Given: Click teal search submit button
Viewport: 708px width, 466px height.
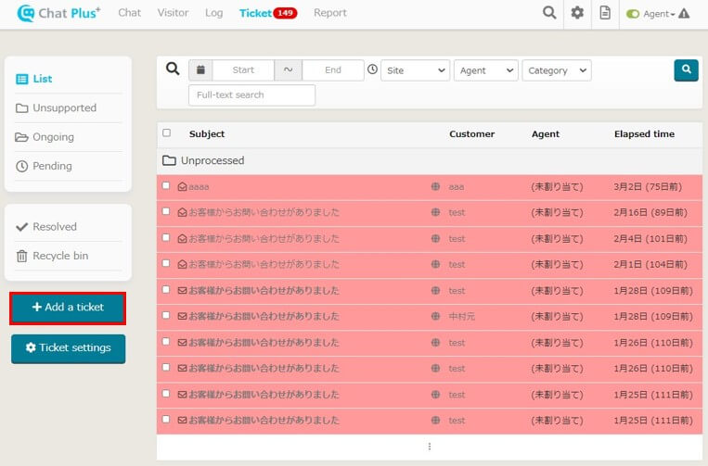Looking at the screenshot, I should (686, 70).
